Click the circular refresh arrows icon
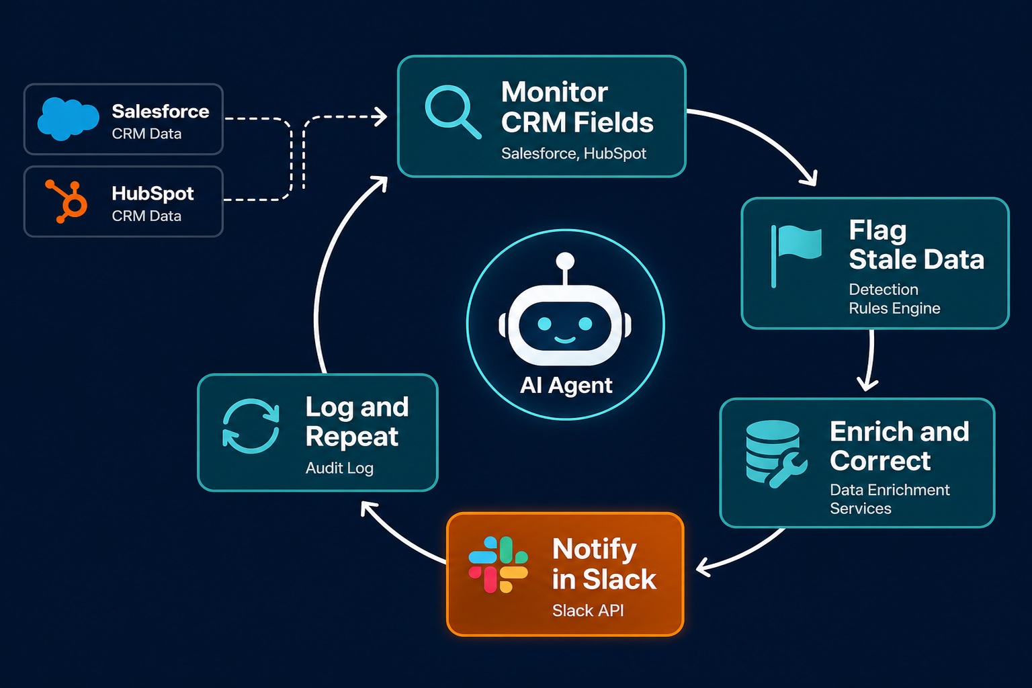 pos(251,426)
